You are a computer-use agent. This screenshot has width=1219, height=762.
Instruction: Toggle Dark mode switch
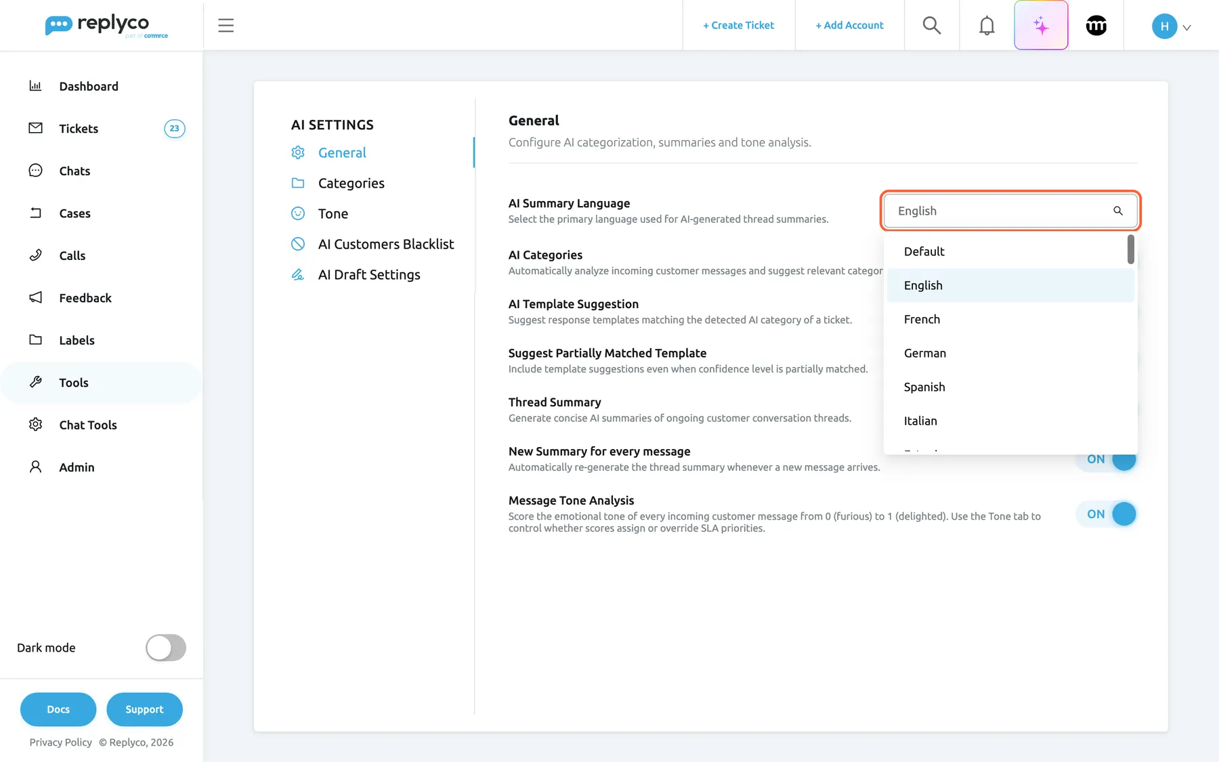coord(166,648)
